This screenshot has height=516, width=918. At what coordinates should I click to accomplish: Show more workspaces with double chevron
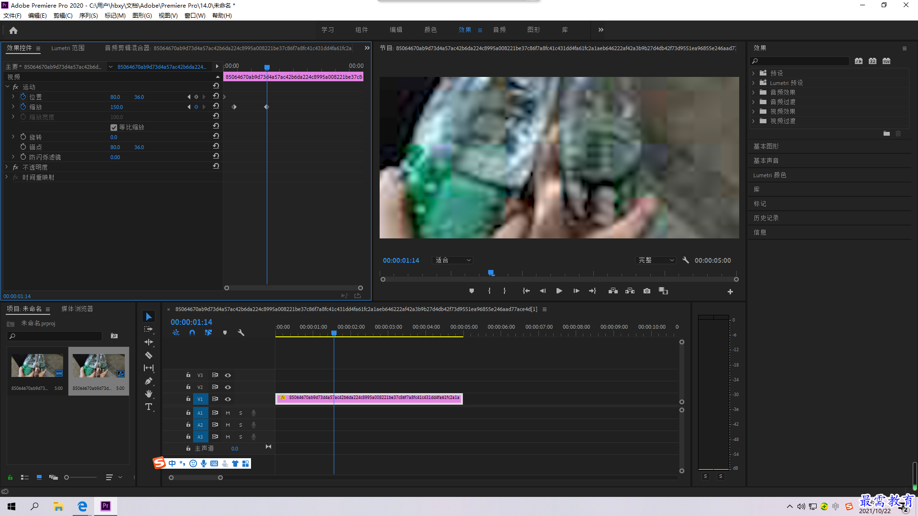[x=601, y=30]
